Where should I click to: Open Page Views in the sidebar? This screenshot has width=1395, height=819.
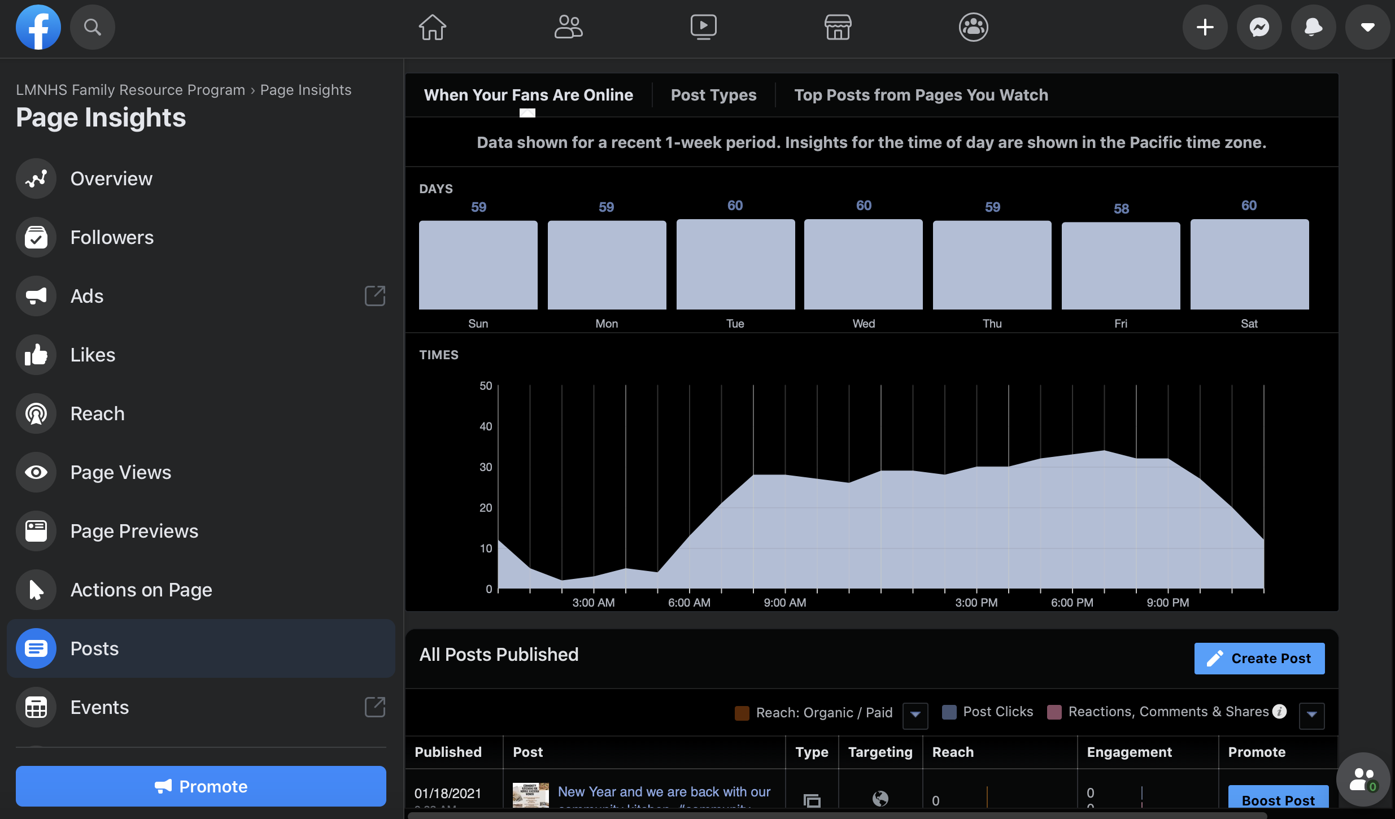200,472
